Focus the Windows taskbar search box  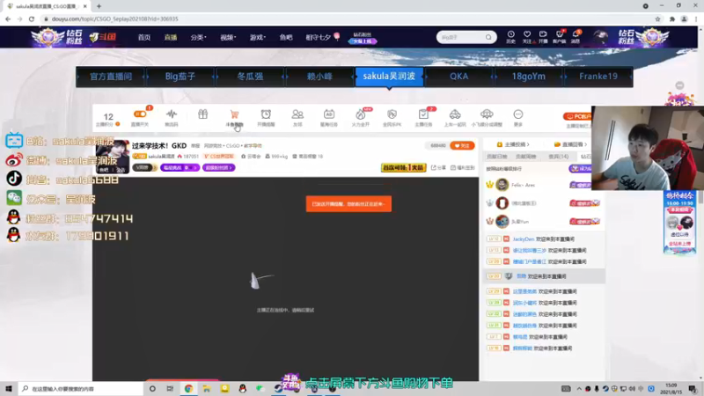[x=81, y=388]
